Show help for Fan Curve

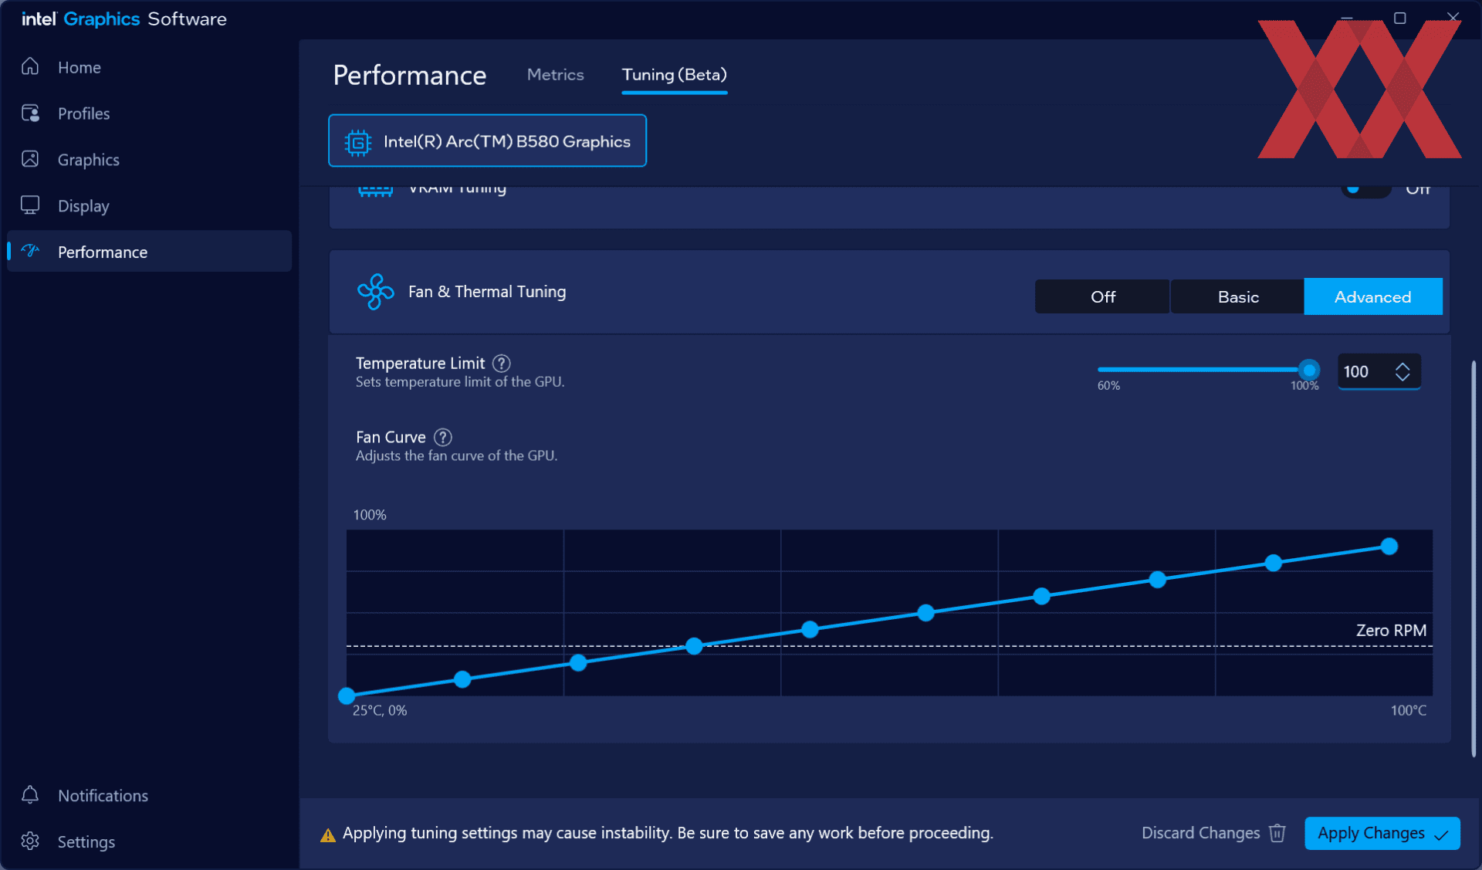click(x=443, y=437)
